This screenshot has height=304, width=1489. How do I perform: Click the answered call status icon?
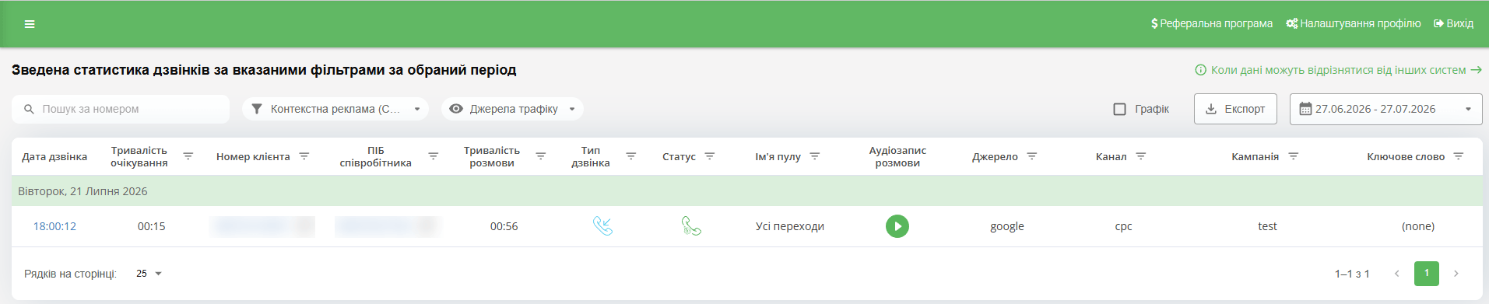pos(691,226)
